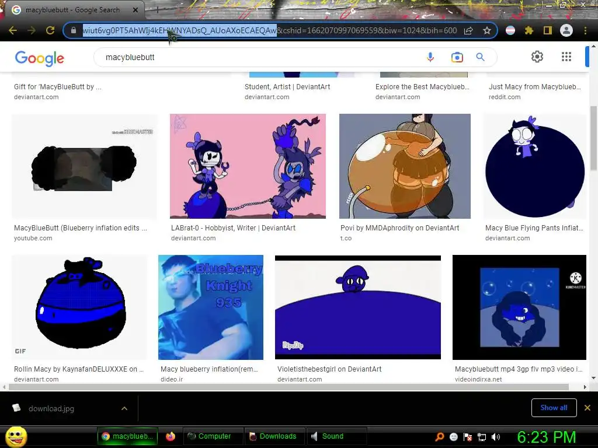Viewport: 598px width, 448px height.
Task: Click "LABrat-0 - Hobbyist, Writer | DeviantArt" title
Action: tap(233, 228)
